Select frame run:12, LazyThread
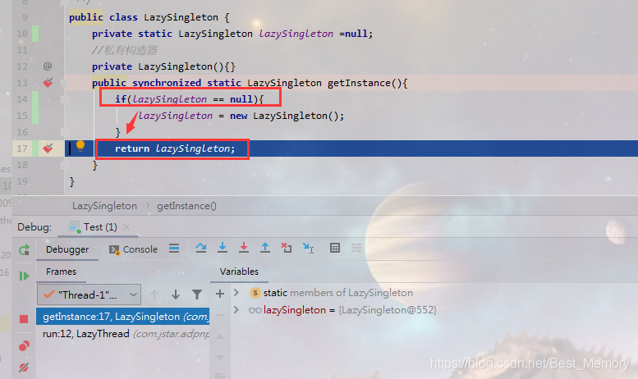638x379 pixels. pyautogui.click(x=123, y=333)
